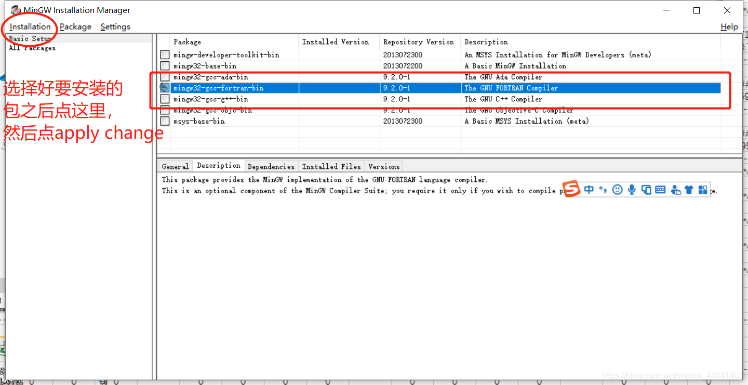Open the Sogou soft keyboard icon
The image size is (748, 385).
click(660, 190)
